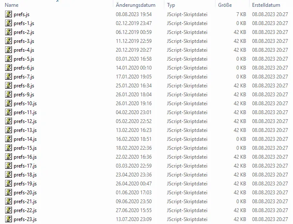Click the file icon for prefs-10.js

[x=9, y=104]
